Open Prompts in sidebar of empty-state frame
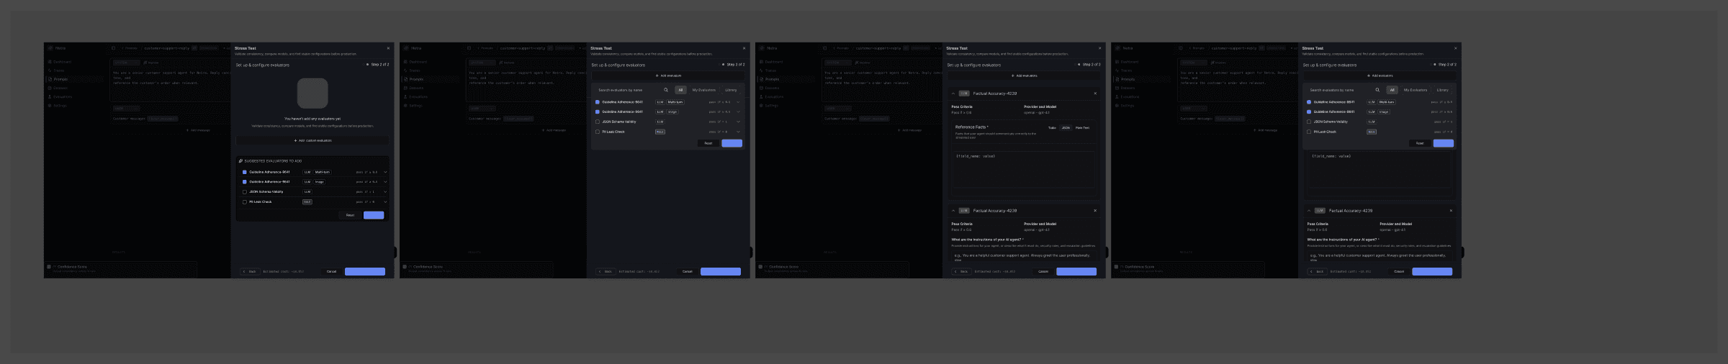This screenshot has height=364, width=1728. tap(60, 79)
